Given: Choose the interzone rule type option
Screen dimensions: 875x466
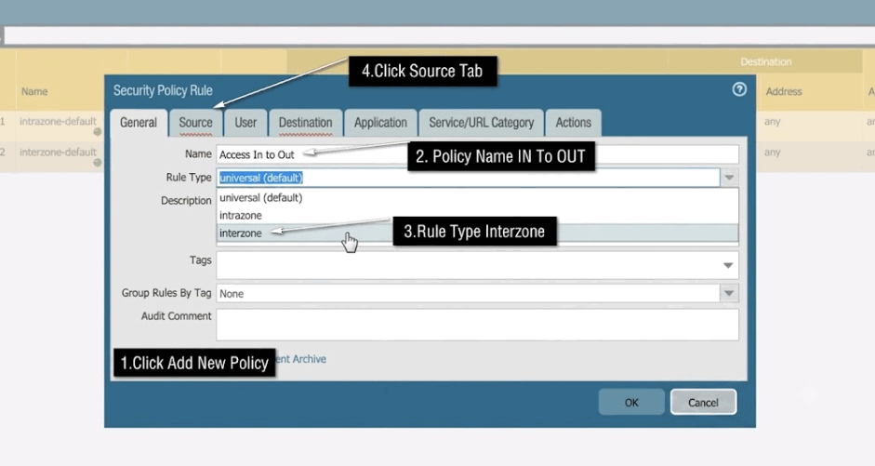Looking at the screenshot, I should [x=478, y=233].
